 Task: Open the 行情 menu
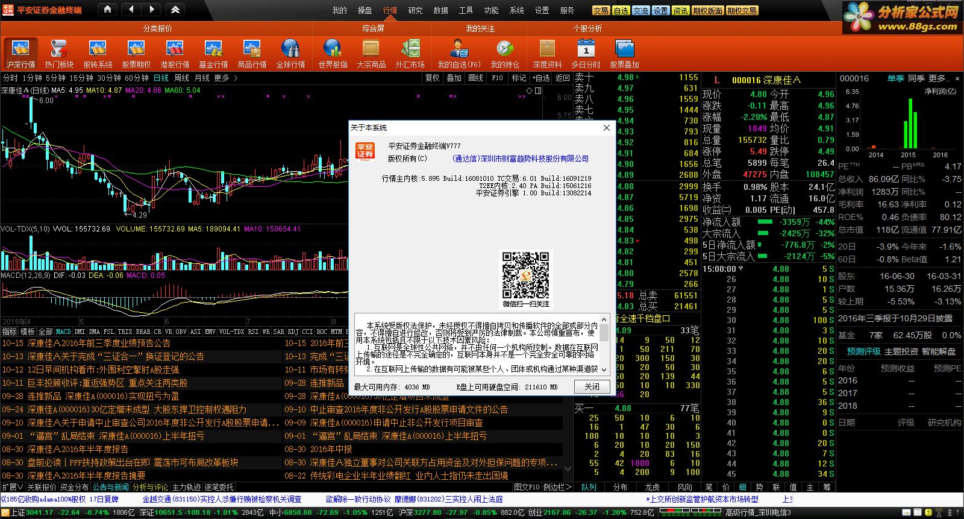(x=390, y=10)
